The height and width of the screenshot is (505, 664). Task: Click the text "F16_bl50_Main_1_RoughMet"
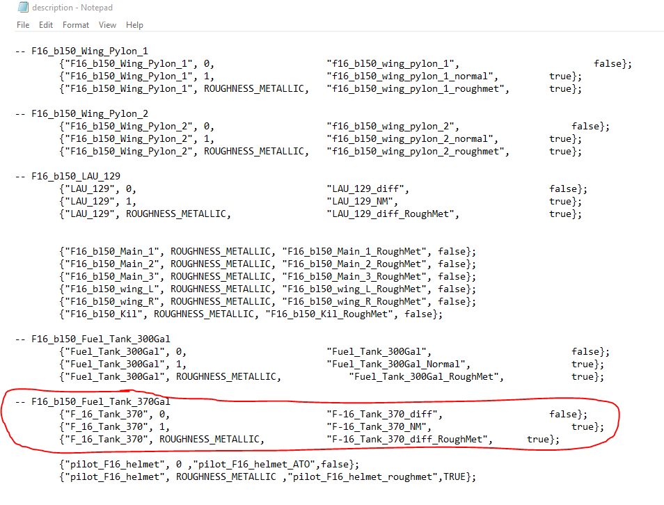click(354, 251)
